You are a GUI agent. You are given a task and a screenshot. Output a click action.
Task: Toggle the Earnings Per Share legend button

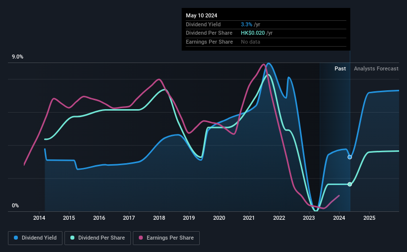166,238
